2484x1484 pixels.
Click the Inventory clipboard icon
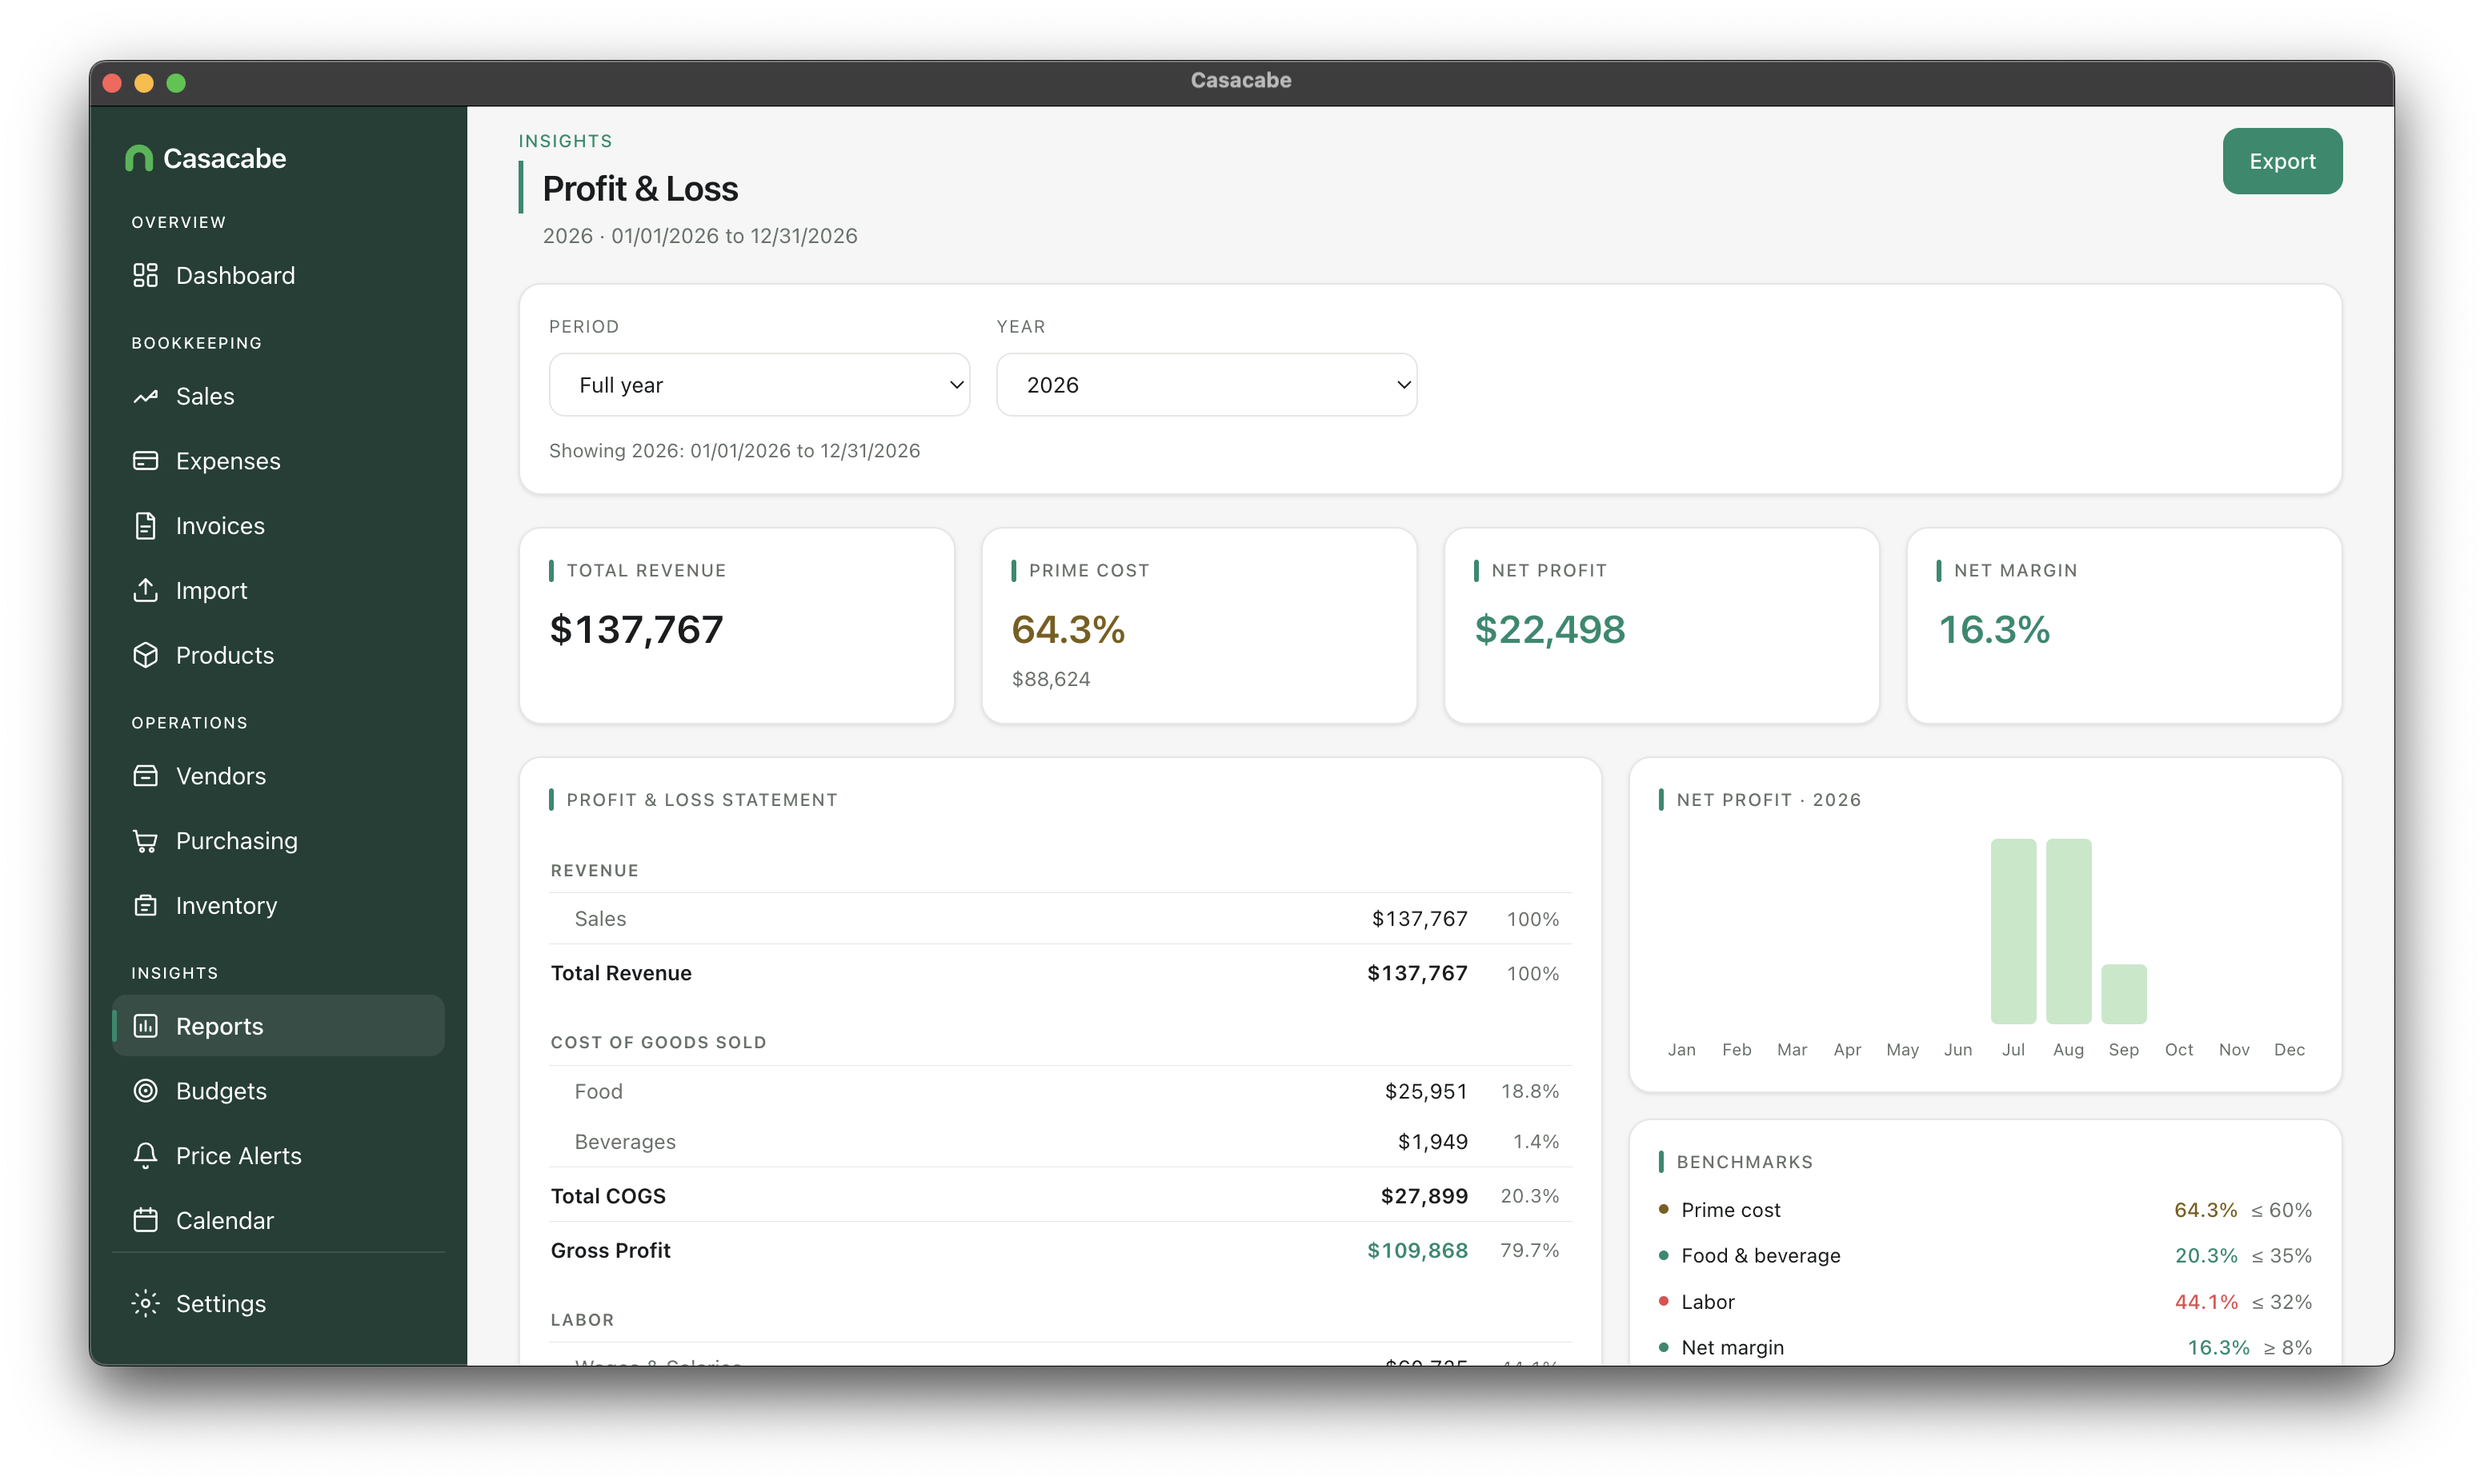click(x=145, y=905)
